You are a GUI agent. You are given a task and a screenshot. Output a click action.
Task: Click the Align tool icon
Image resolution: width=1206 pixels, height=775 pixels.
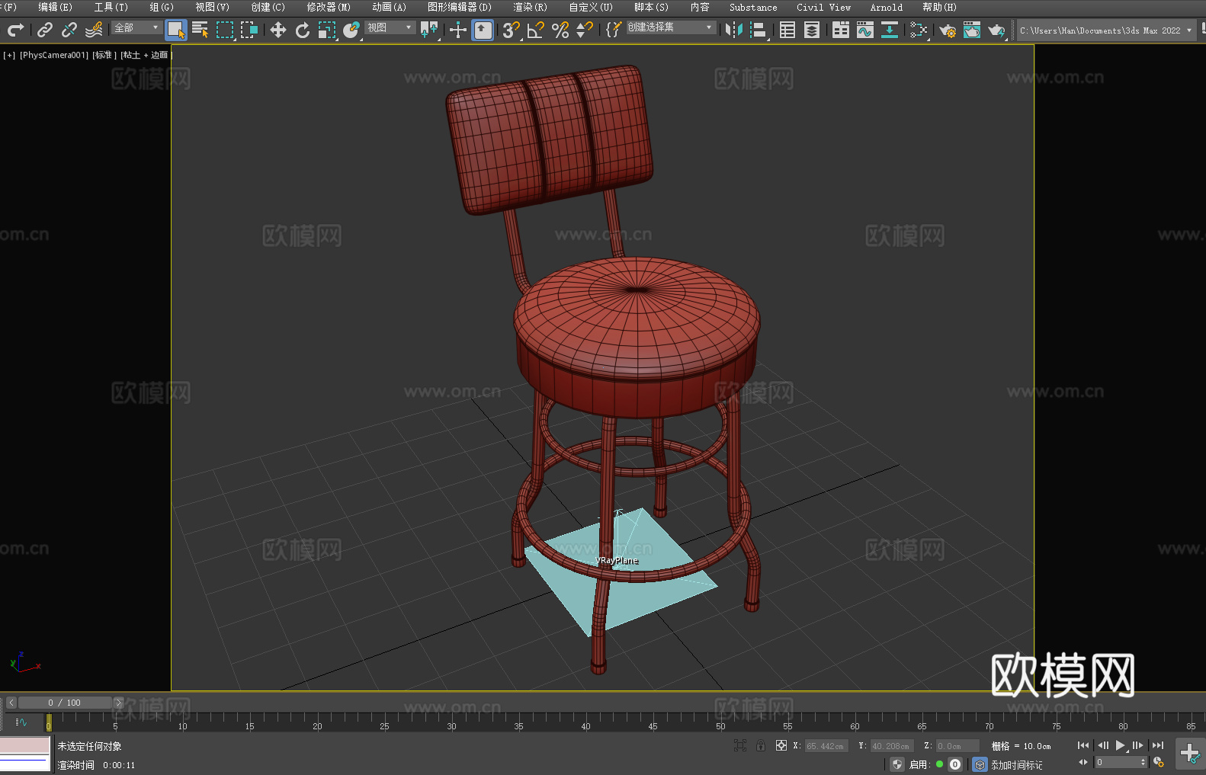pos(759,30)
